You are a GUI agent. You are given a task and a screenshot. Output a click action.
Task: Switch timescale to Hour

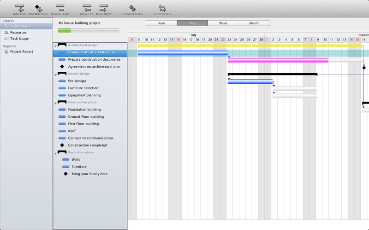click(x=161, y=23)
